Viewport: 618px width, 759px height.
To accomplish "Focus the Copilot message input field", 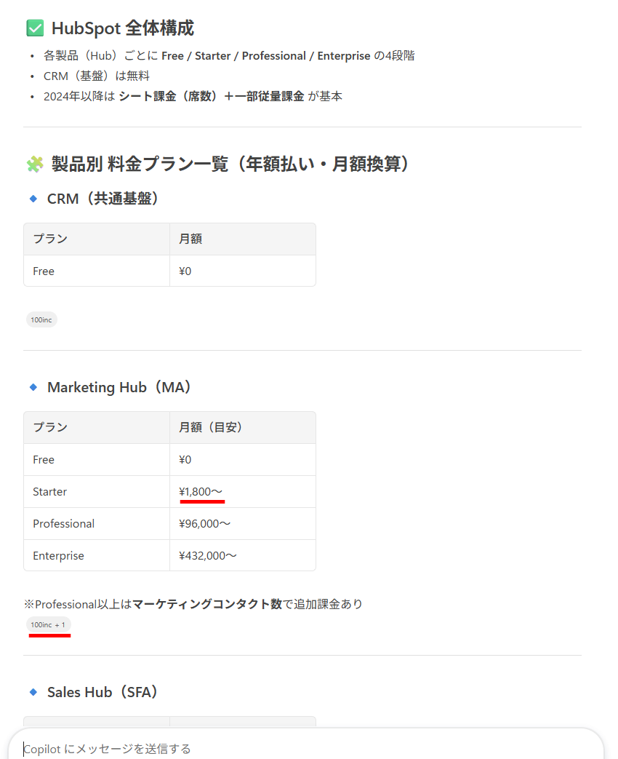I will point(305,748).
